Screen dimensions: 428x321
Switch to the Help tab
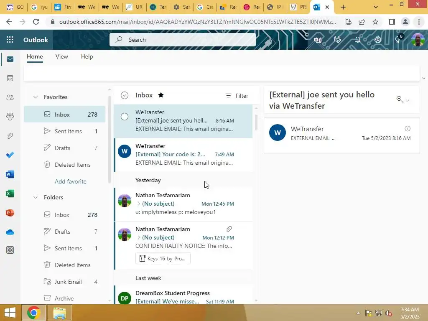pyautogui.click(x=87, y=56)
